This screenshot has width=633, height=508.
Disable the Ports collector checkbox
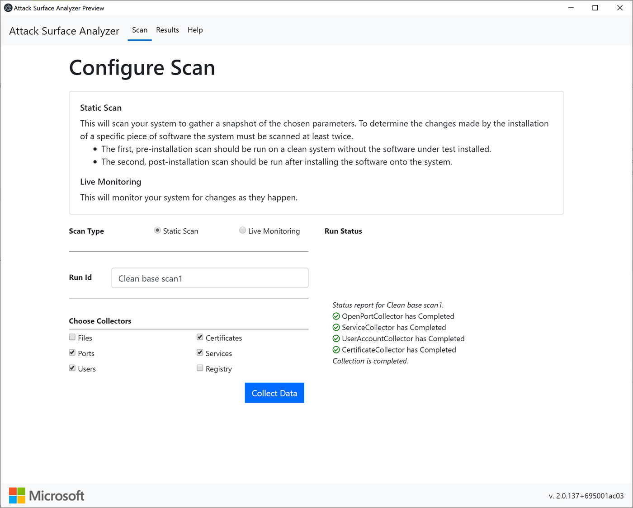point(72,352)
